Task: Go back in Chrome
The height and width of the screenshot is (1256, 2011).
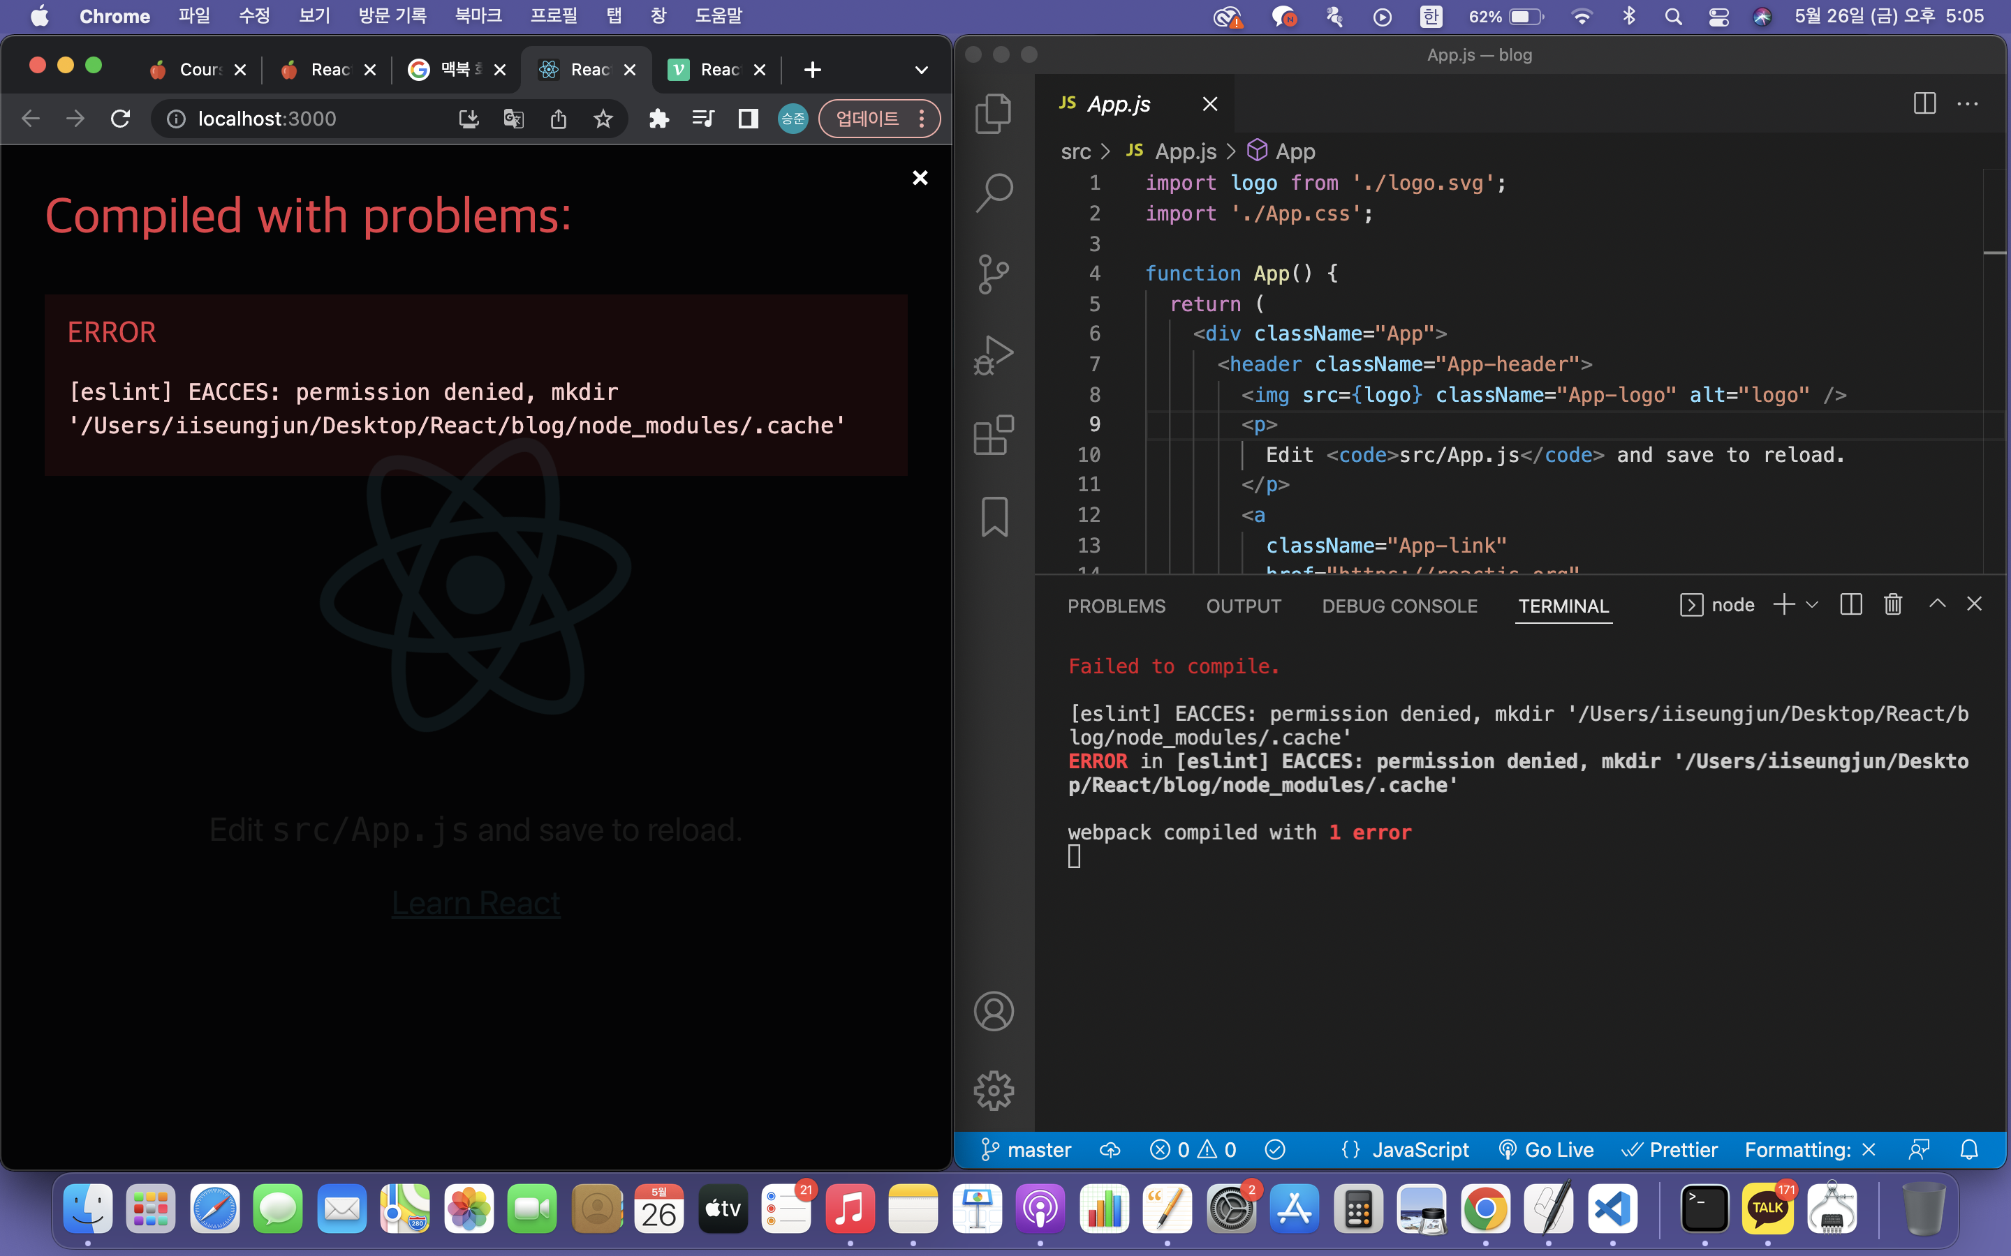Action: click(x=31, y=119)
